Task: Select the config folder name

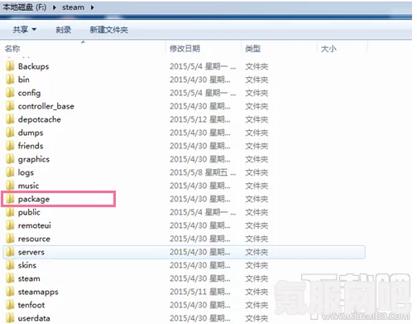Action: pyautogui.click(x=29, y=93)
